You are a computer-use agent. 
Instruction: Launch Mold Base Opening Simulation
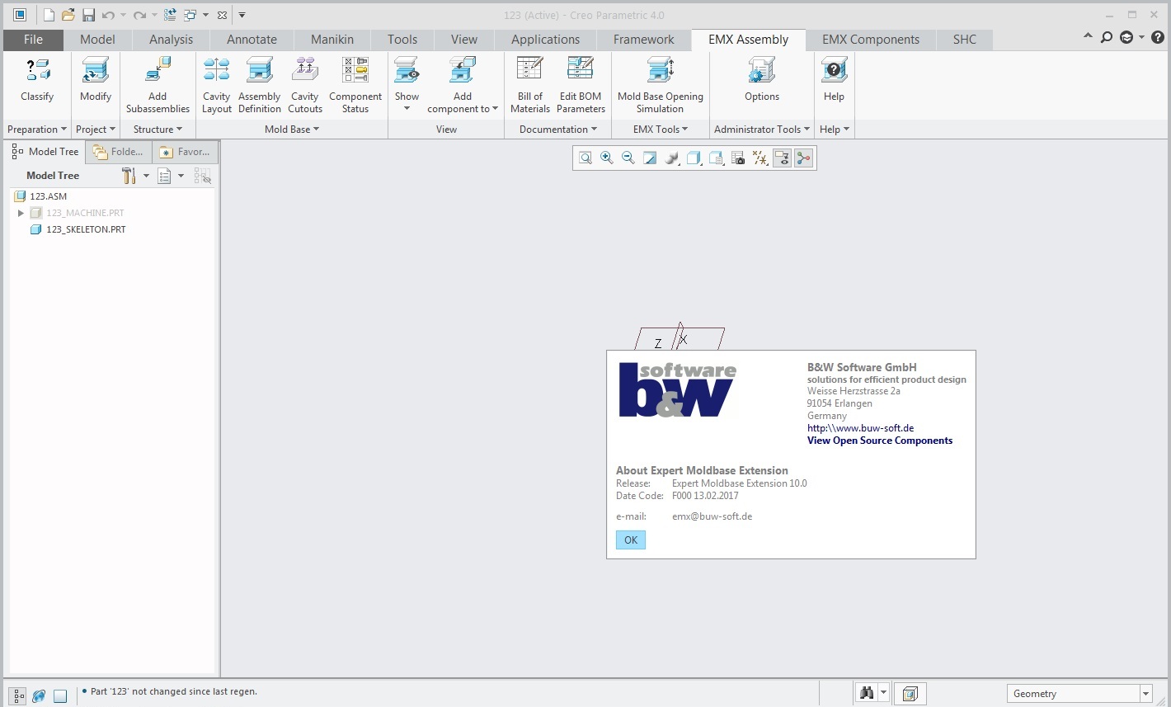pyautogui.click(x=660, y=84)
